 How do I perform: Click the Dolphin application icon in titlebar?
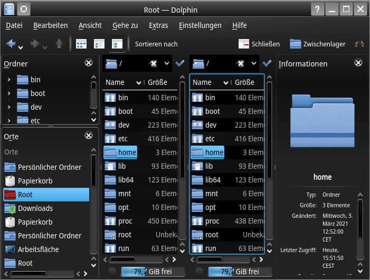10,9
